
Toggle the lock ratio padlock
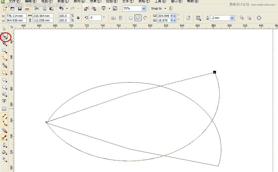pos(78,18)
